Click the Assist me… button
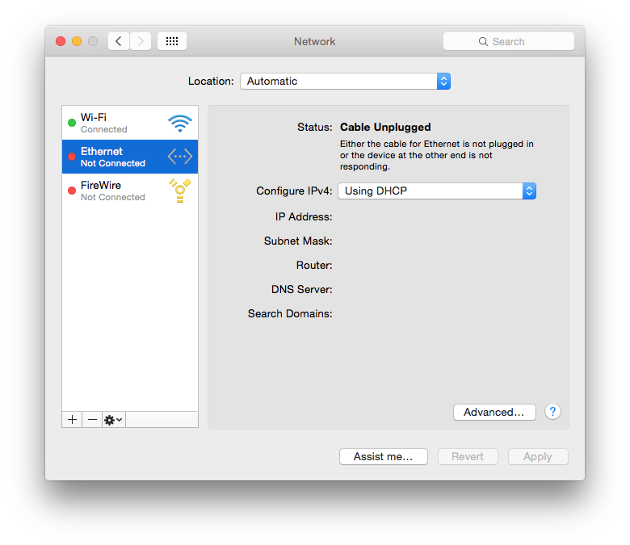The height and width of the screenshot is (545, 630). pos(384,457)
